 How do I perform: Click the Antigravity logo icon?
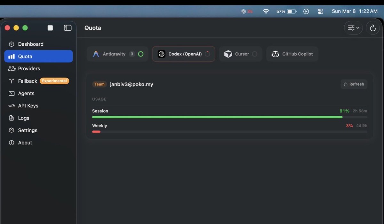pyautogui.click(x=96, y=54)
